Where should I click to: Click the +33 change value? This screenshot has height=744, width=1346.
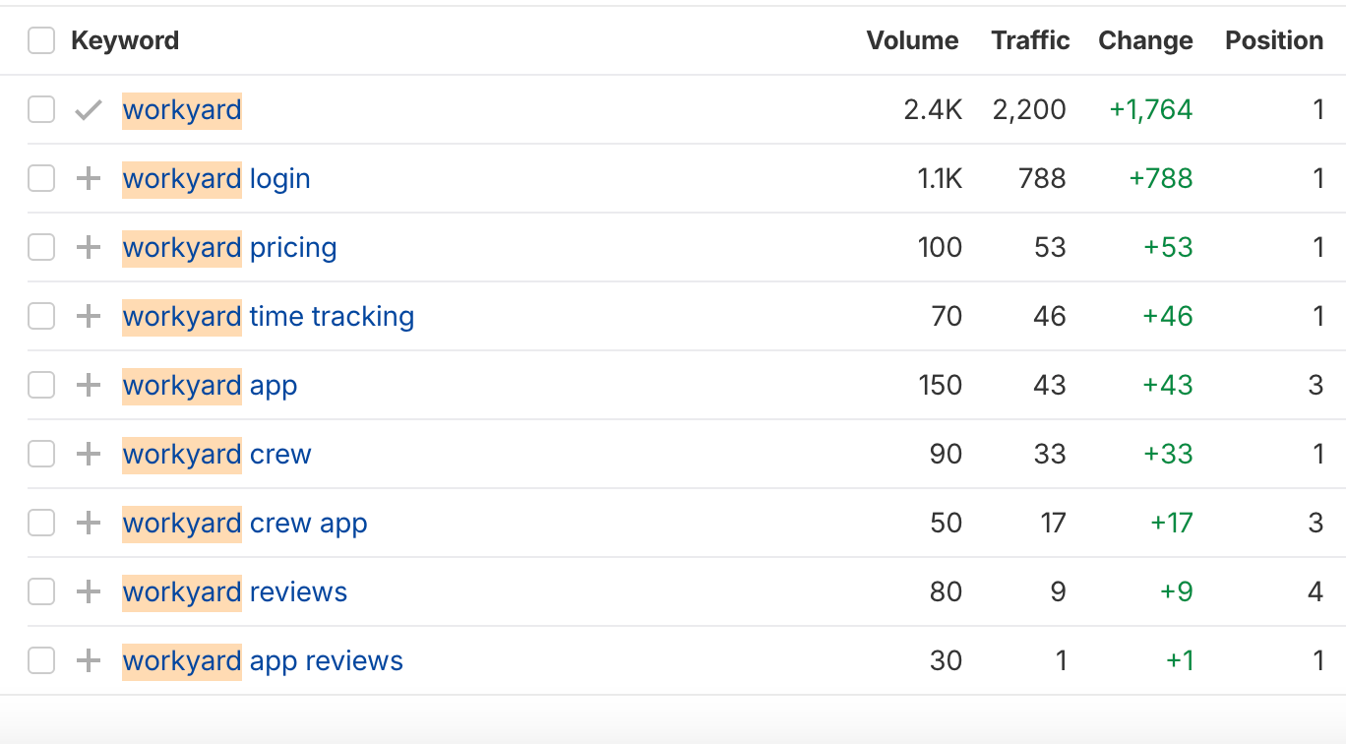click(x=1168, y=455)
